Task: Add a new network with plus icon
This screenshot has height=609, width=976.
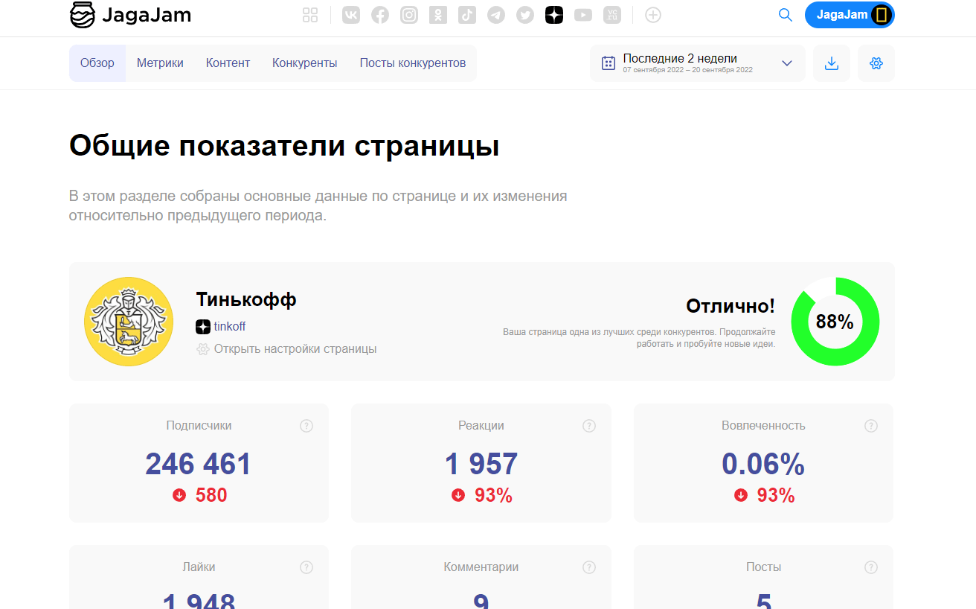Action: [x=653, y=15]
